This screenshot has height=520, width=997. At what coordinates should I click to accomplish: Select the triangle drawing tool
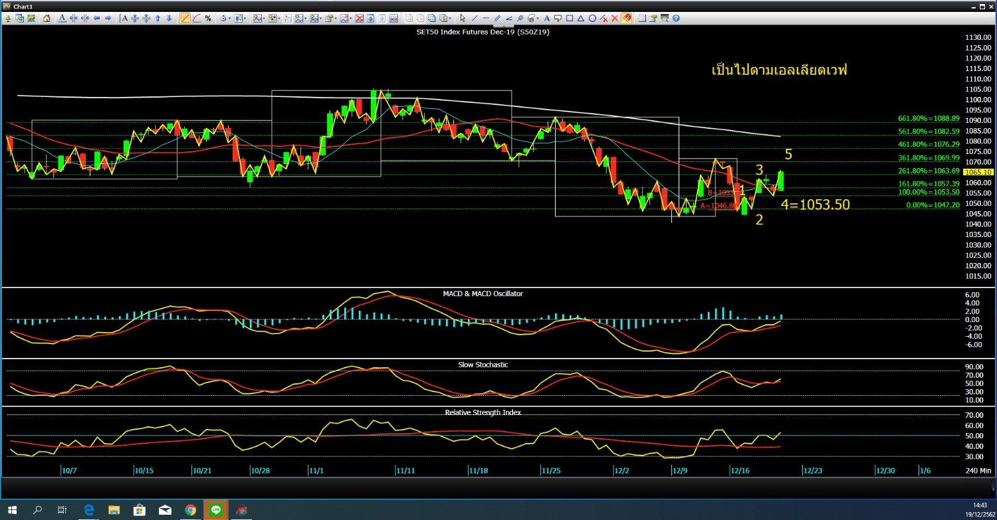(x=580, y=19)
